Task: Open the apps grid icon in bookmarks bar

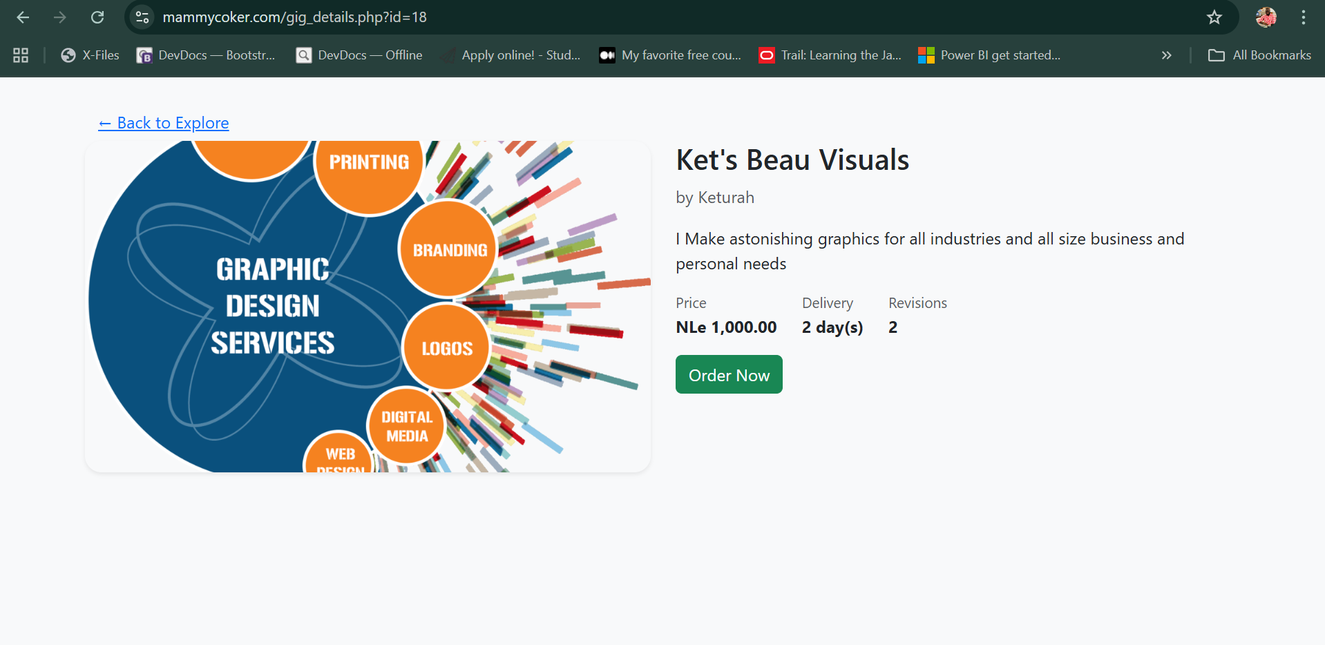Action: [x=21, y=55]
